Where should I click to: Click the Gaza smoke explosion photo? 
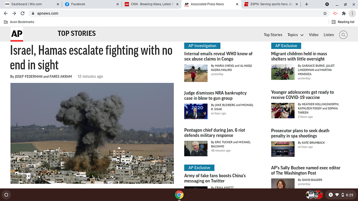pos(92,133)
